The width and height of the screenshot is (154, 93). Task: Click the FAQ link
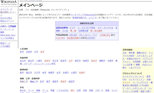124,79
